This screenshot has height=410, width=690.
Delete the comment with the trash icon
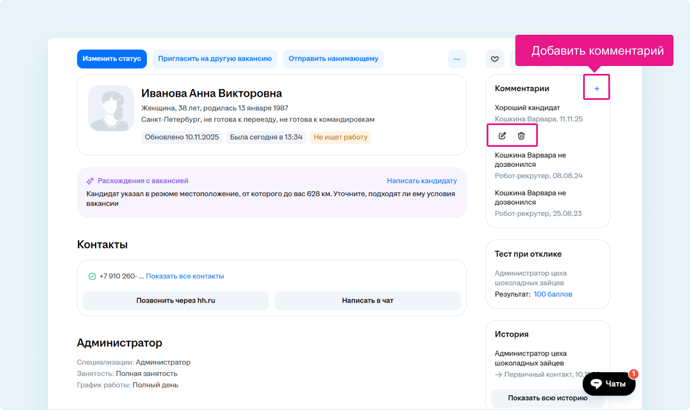pos(521,136)
